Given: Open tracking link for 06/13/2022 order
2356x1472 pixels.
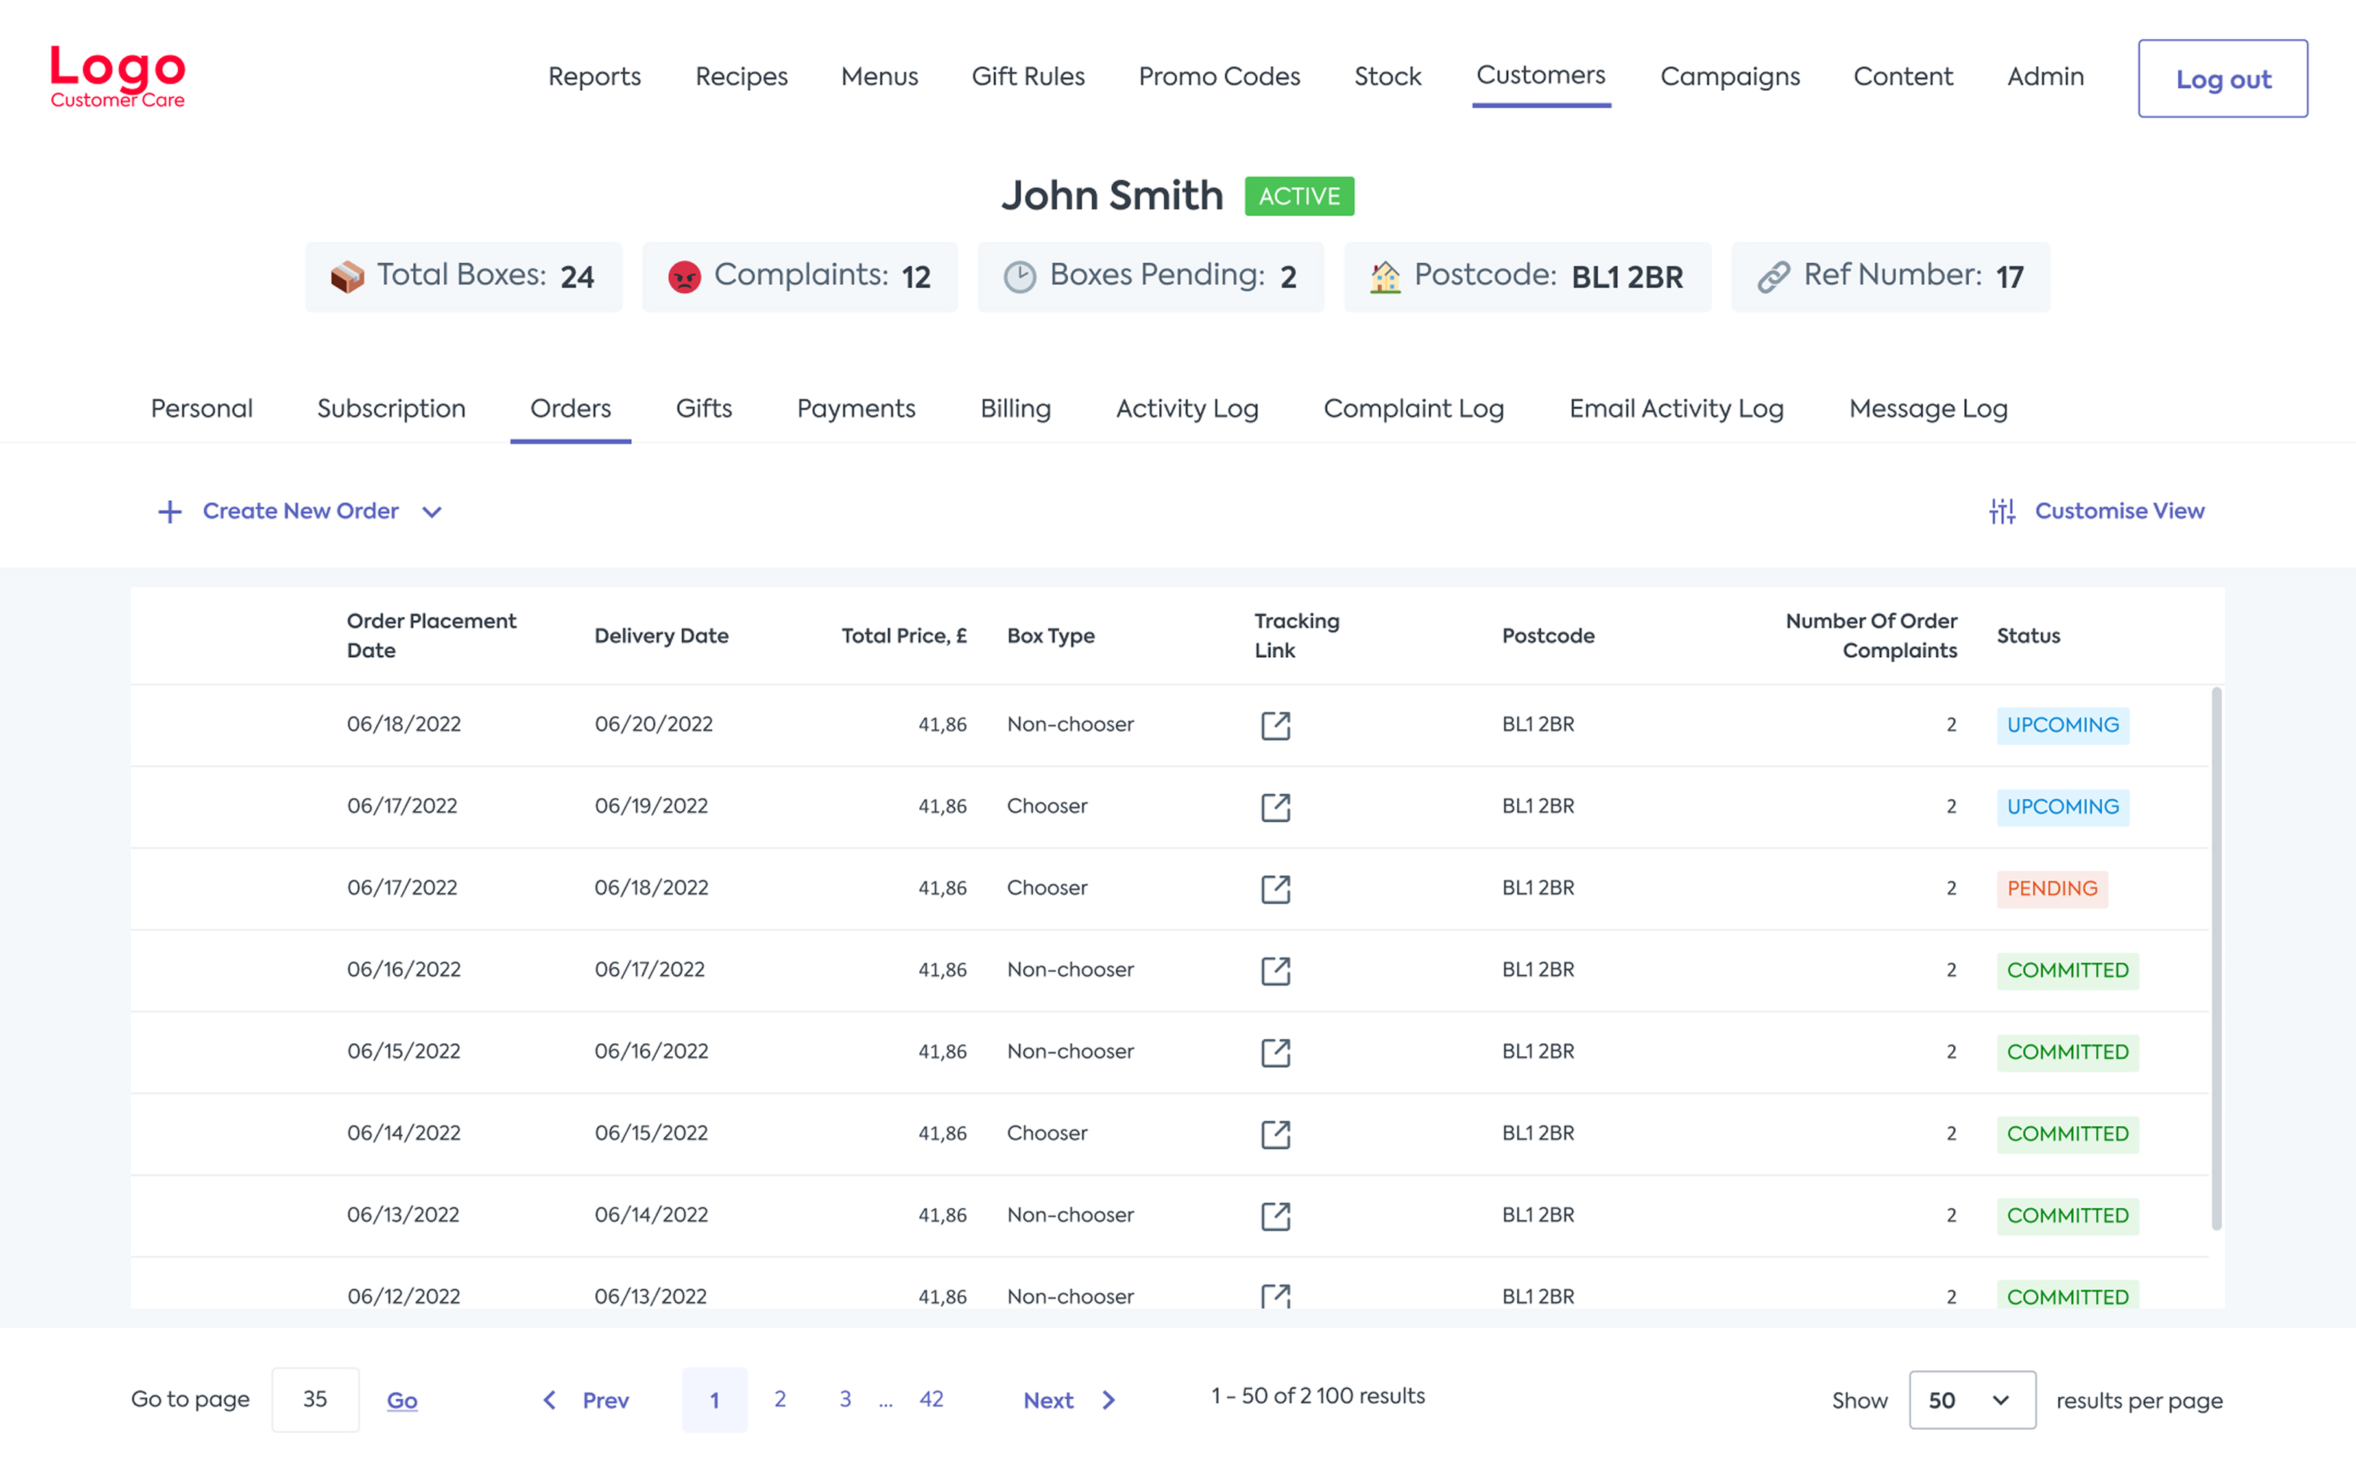Looking at the screenshot, I should (x=1275, y=1216).
